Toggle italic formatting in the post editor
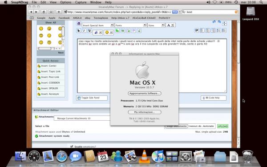267x167 pixels. [x=84, y=31]
